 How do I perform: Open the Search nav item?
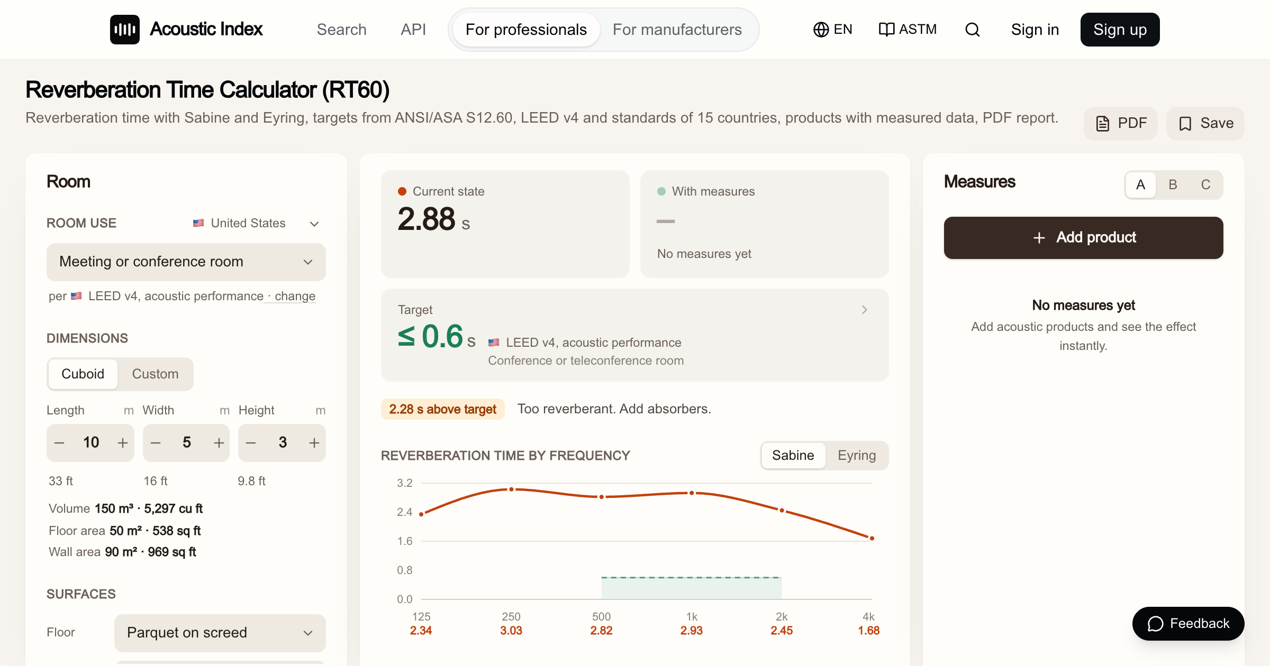[342, 30]
